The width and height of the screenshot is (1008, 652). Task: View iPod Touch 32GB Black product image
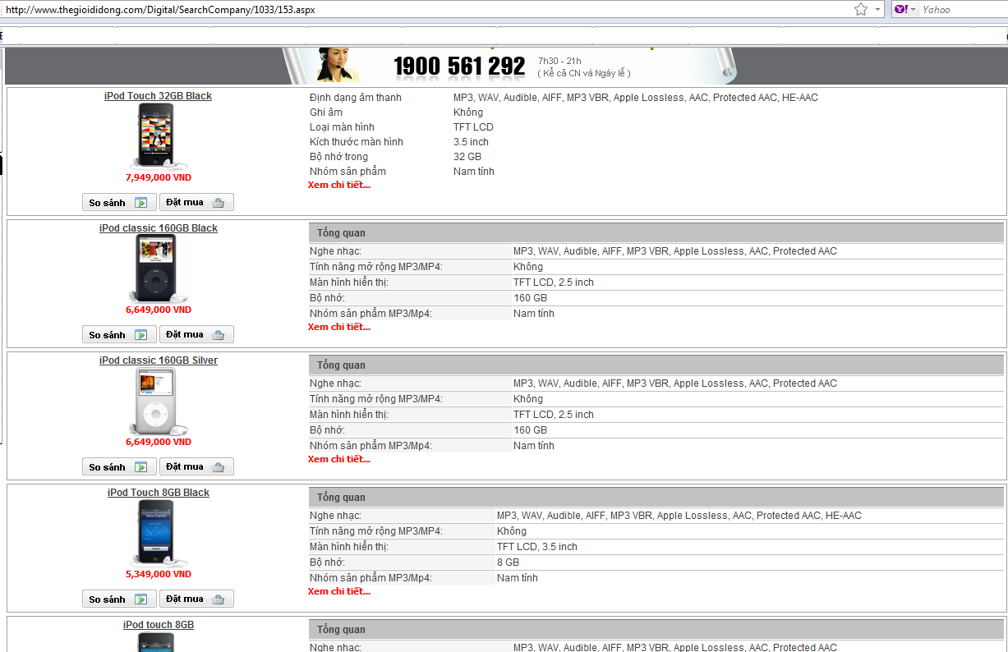(x=158, y=136)
